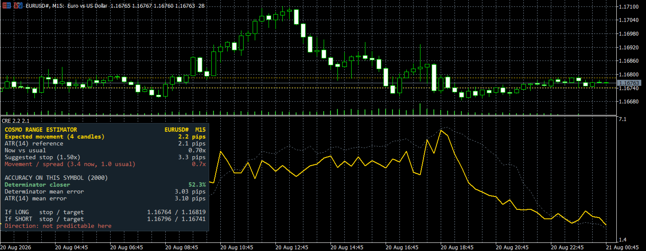Click the 20 Aug 18:45 time label
This screenshot has width=646, height=251.
[457, 248]
